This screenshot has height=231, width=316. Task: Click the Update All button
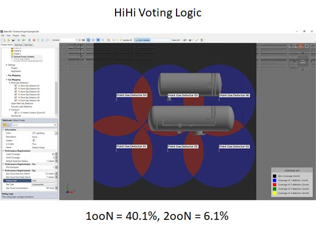click(x=126, y=40)
